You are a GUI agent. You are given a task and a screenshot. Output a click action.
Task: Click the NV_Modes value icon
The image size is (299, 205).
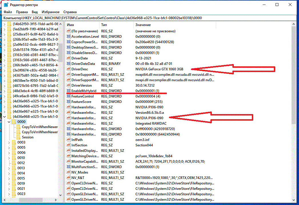pos(68,172)
